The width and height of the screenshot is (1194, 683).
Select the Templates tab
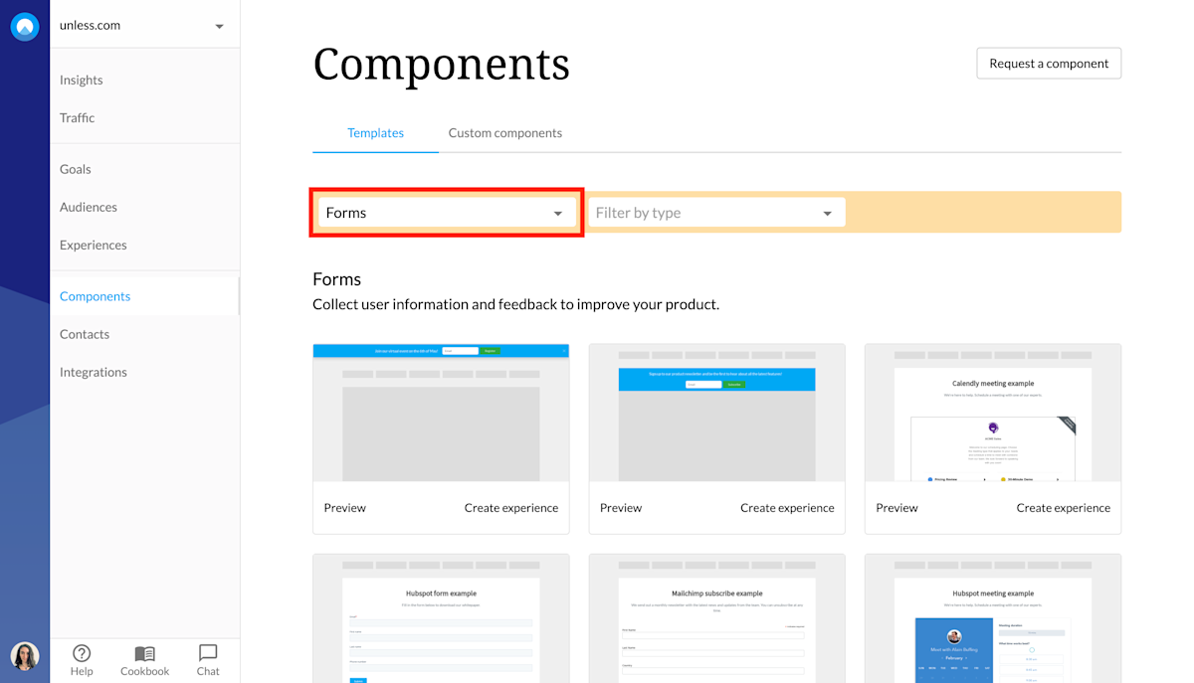pos(375,132)
